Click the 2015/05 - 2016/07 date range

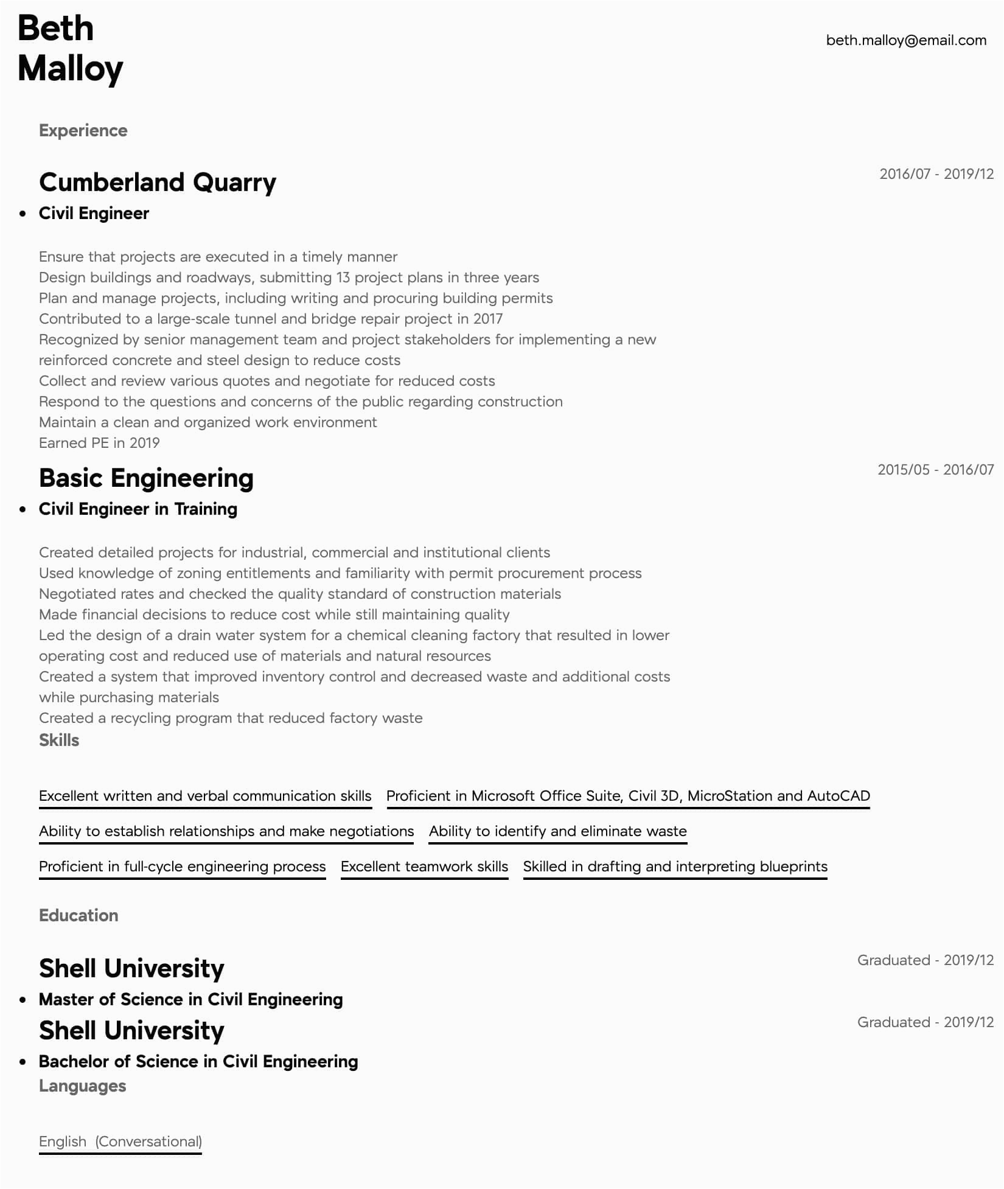935,469
